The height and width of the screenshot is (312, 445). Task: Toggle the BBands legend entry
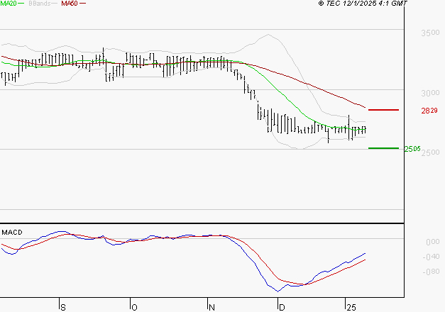tap(40, 4)
